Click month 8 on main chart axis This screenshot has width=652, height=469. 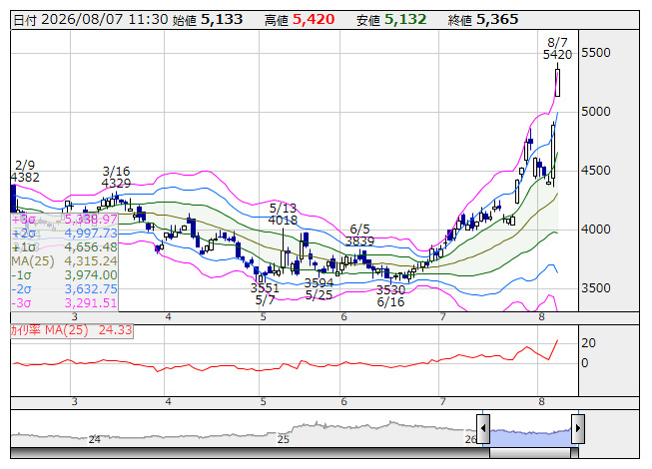point(541,317)
